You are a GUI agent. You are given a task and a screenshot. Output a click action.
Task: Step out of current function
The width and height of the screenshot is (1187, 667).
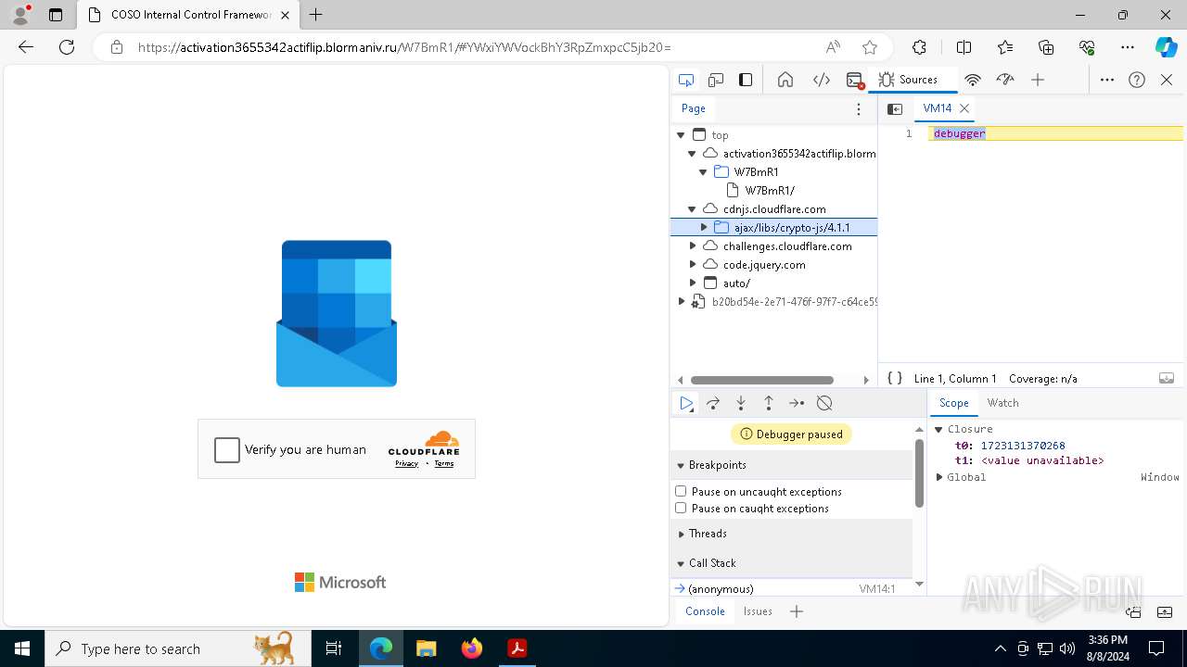pyautogui.click(x=769, y=403)
